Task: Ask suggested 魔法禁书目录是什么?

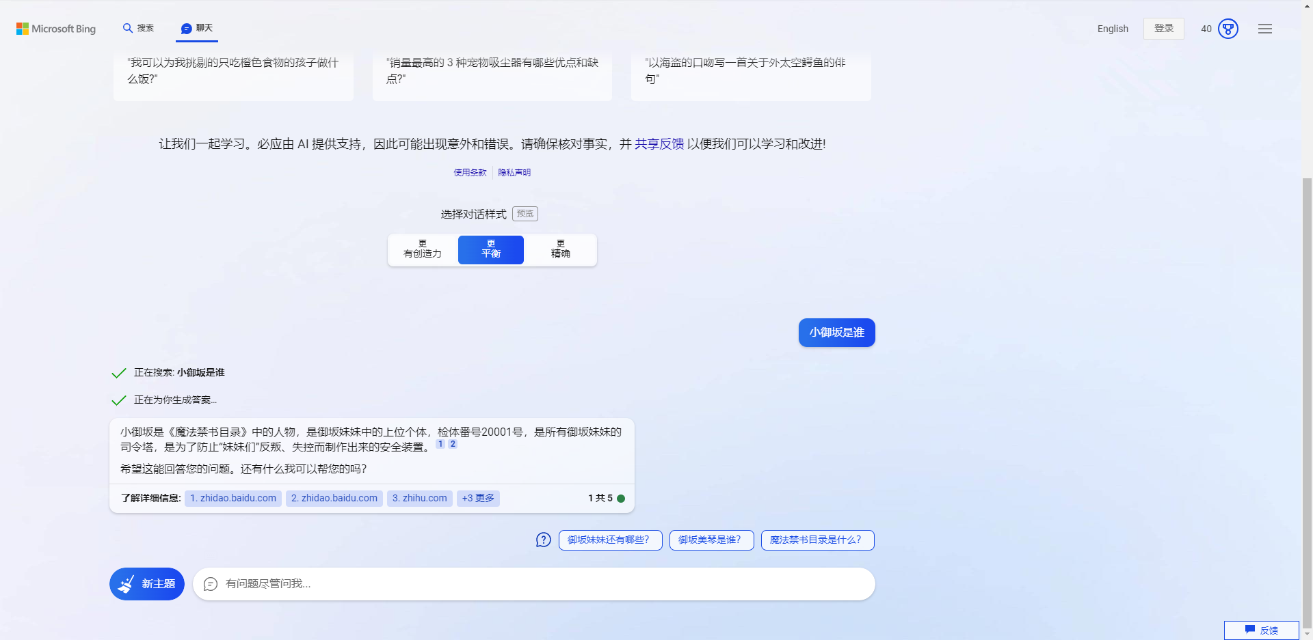Action: (x=818, y=540)
